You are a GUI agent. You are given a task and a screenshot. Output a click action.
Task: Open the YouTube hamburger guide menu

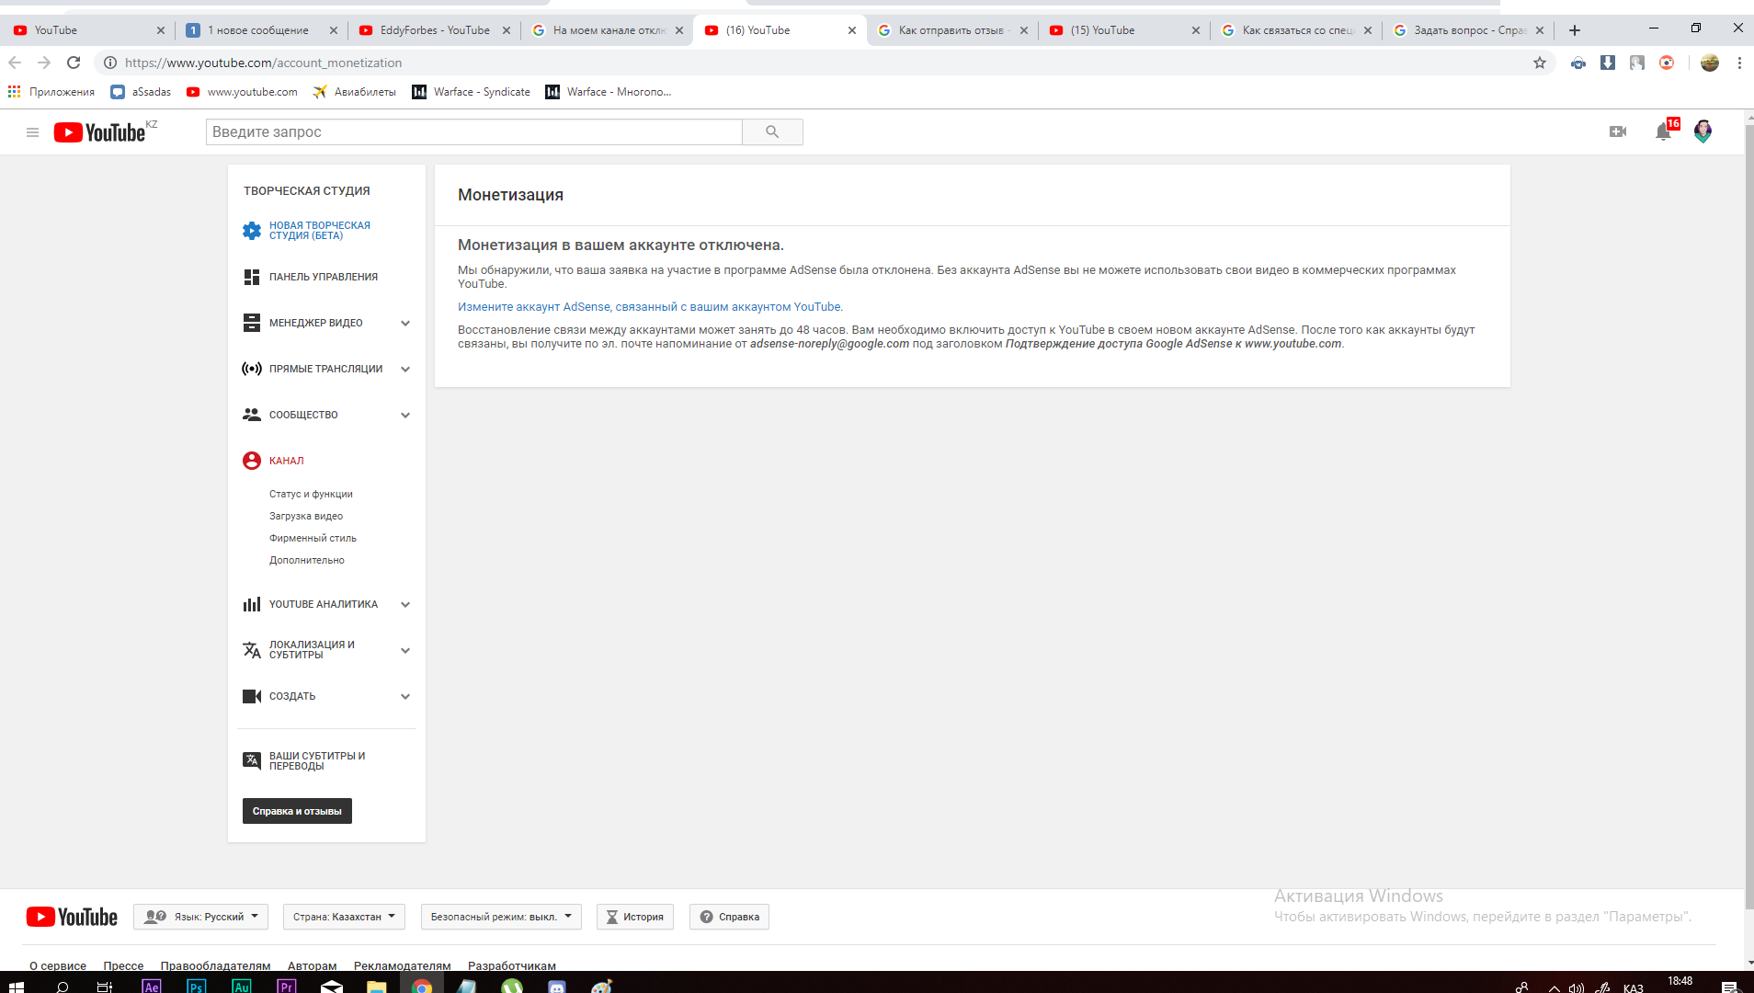coord(32,132)
